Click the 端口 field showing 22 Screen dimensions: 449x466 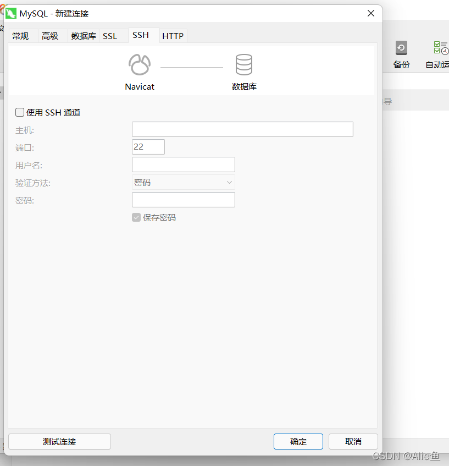[x=148, y=147]
